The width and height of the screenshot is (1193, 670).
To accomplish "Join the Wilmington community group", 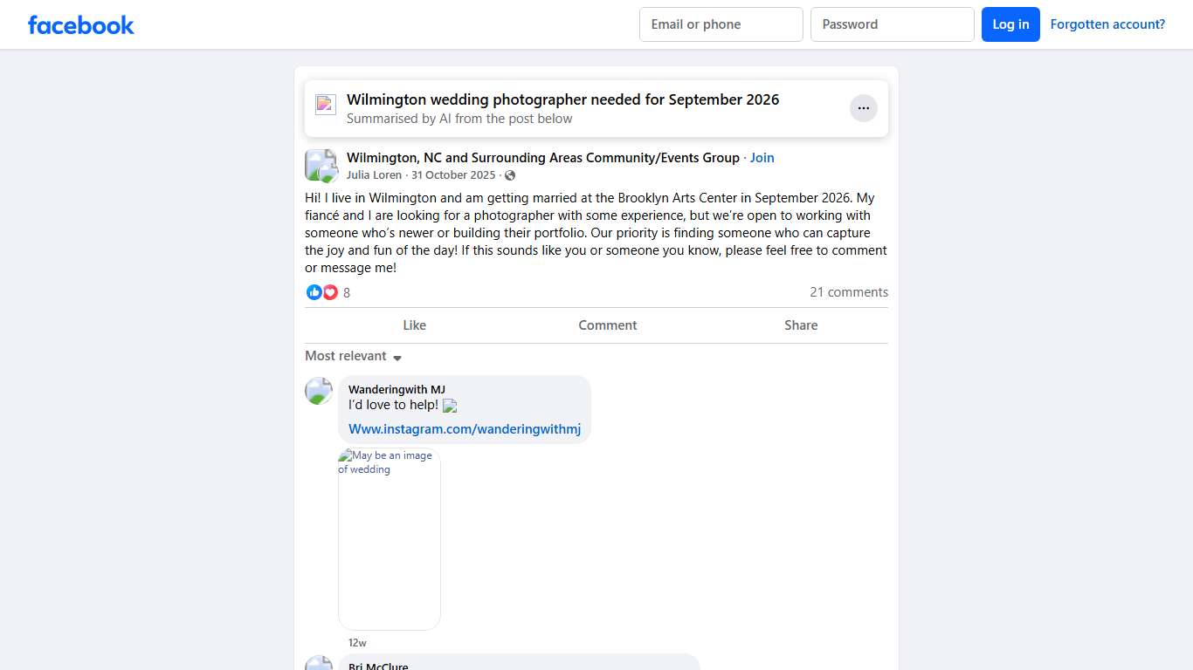I will click(762, 158).
